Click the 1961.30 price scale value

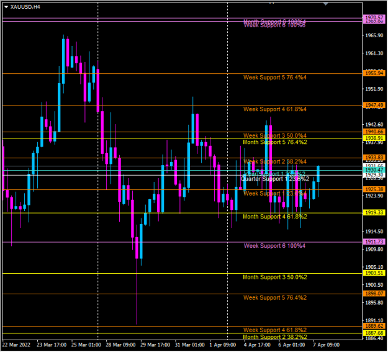pyautogui.click(x=374, y=53)
